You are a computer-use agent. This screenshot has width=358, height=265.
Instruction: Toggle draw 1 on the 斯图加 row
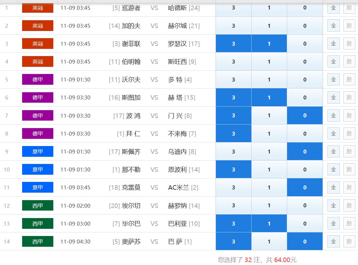pyautogui.click(x=269, y=97)
